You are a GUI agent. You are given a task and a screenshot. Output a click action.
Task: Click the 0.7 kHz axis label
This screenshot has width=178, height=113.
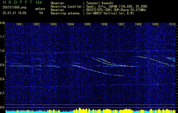coord(2,94)
